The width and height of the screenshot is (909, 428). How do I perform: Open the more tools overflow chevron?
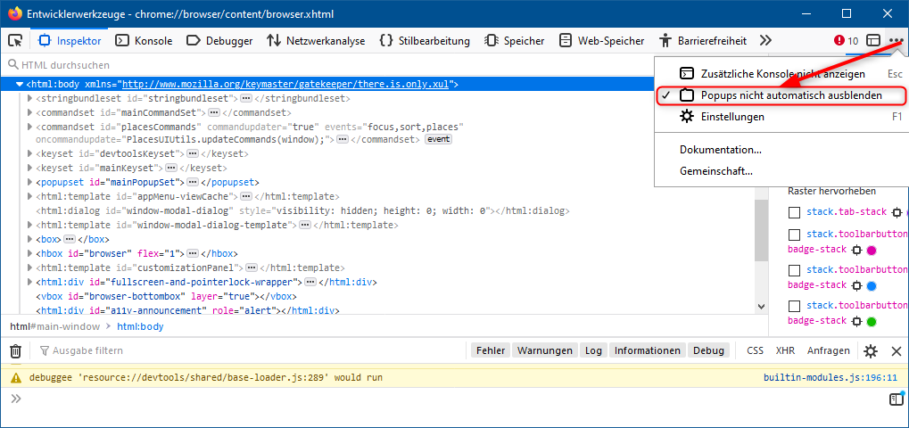pos(764,40)
